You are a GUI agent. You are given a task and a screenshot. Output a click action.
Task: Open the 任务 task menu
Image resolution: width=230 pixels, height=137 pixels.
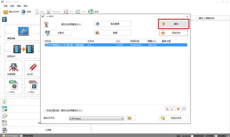(x=6, y=6)
